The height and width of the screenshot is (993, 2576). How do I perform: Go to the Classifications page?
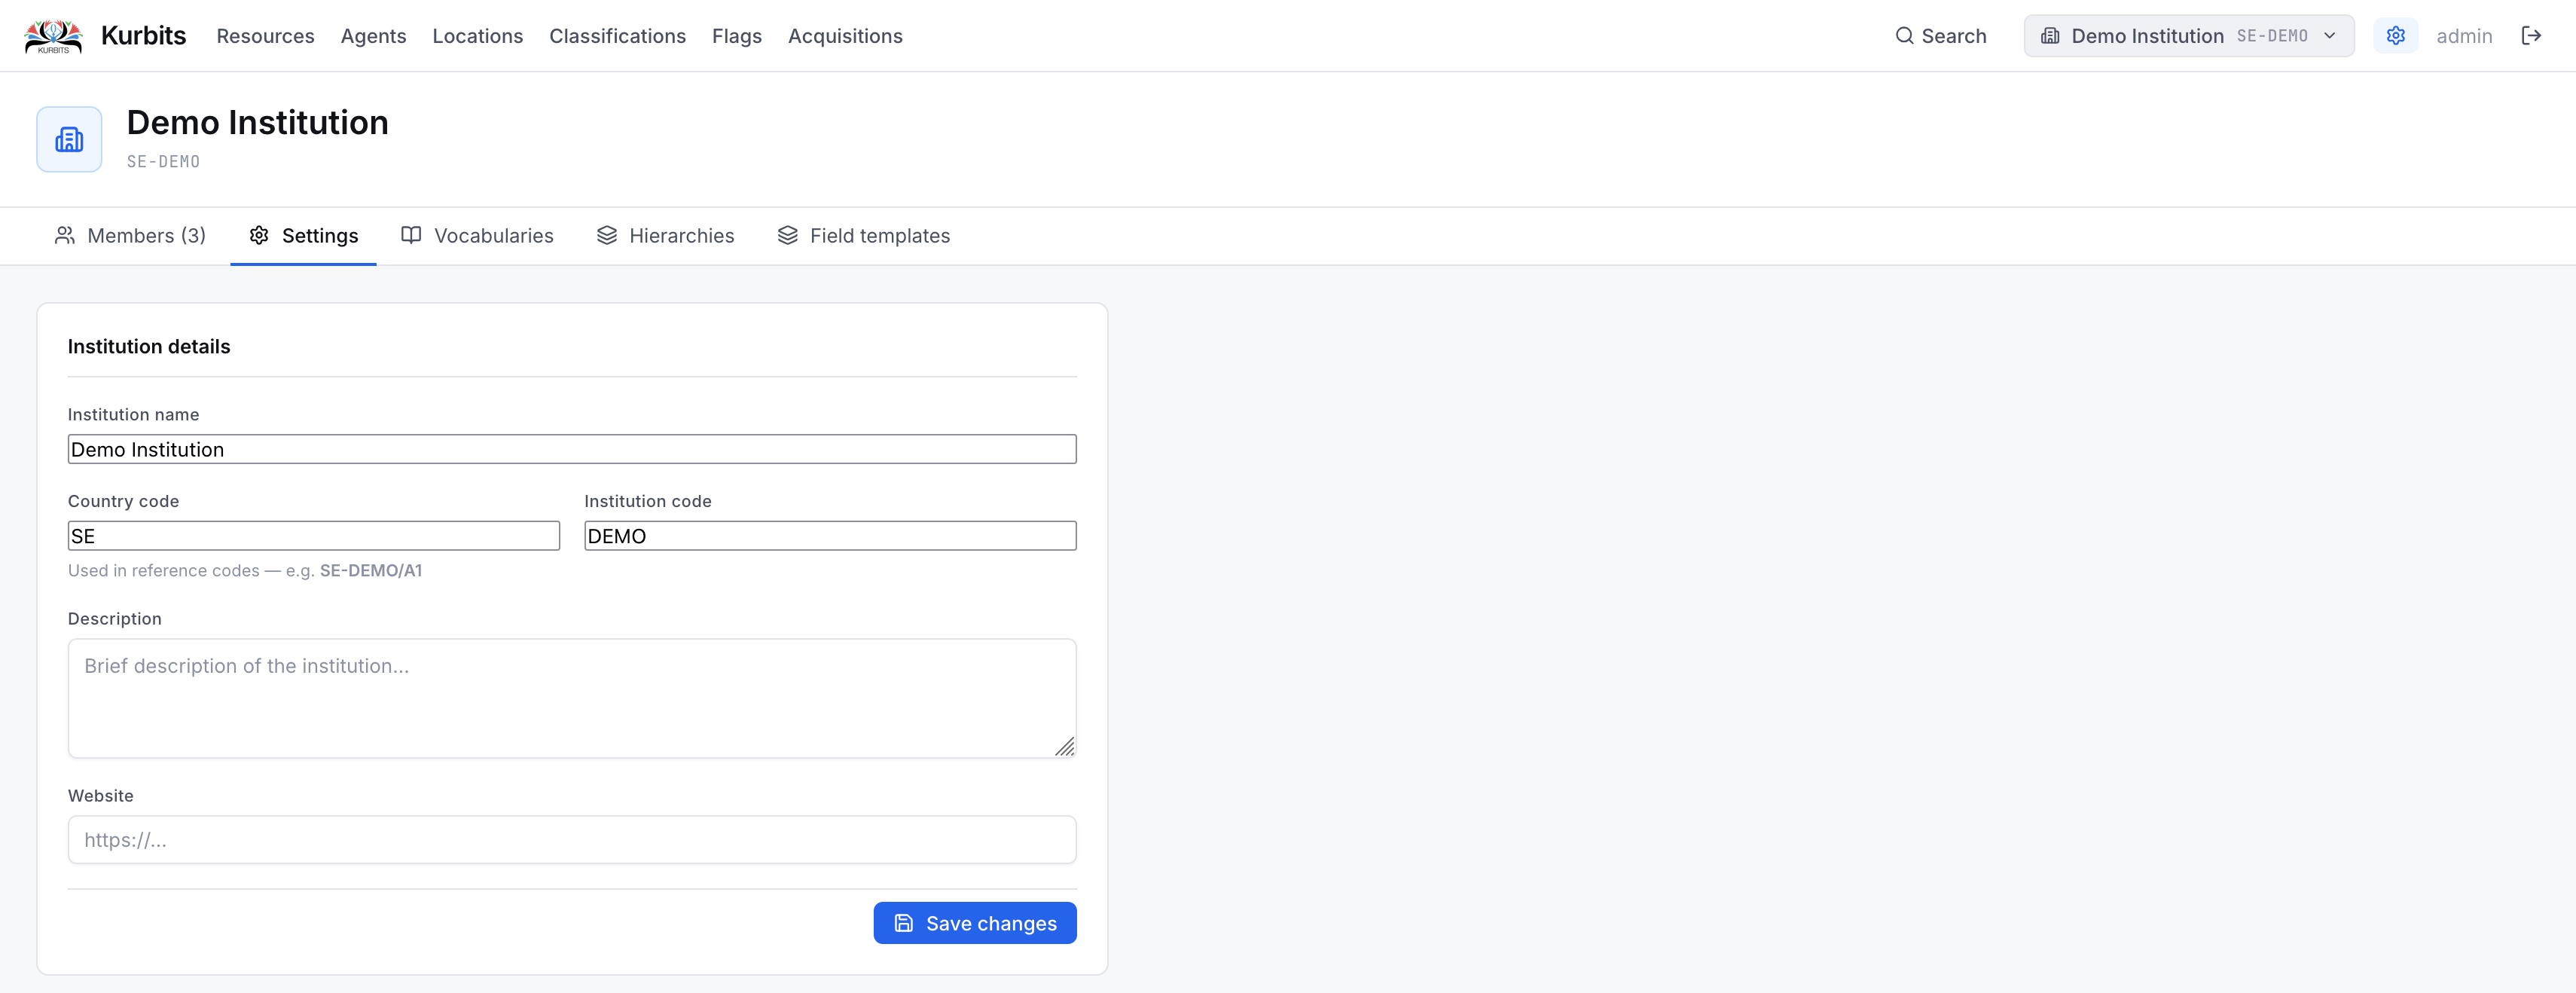617,36
